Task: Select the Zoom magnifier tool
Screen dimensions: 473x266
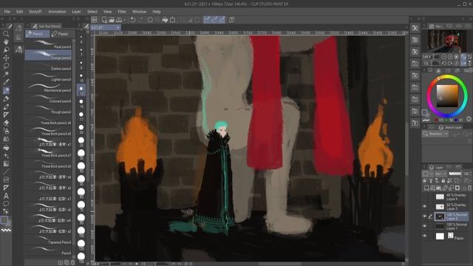Action: point(6,34)
